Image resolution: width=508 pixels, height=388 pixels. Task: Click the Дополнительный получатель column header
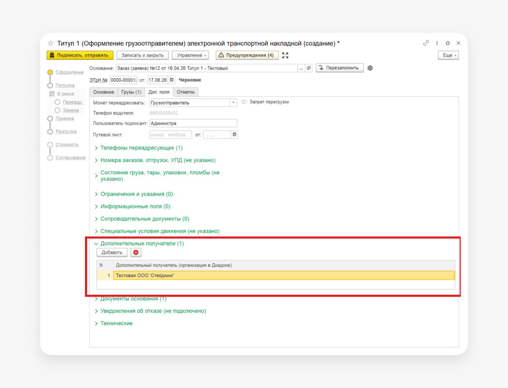tap(284, 265)
